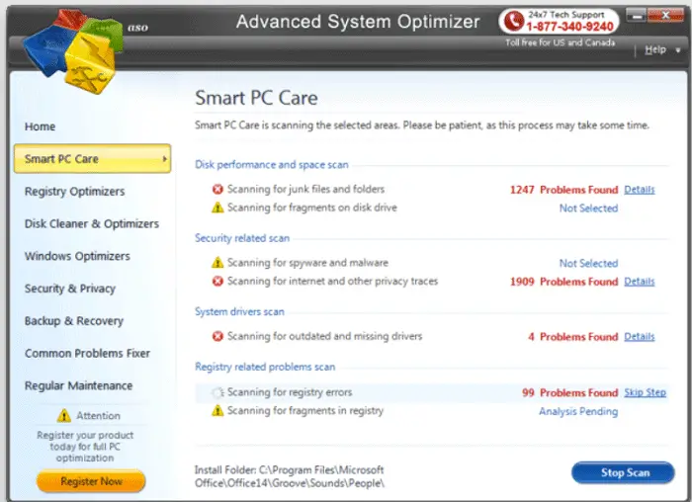The width and height of the screenshot is (692, 502).
Task: Click '1247 Problems Found' result text
Action: 563,190
